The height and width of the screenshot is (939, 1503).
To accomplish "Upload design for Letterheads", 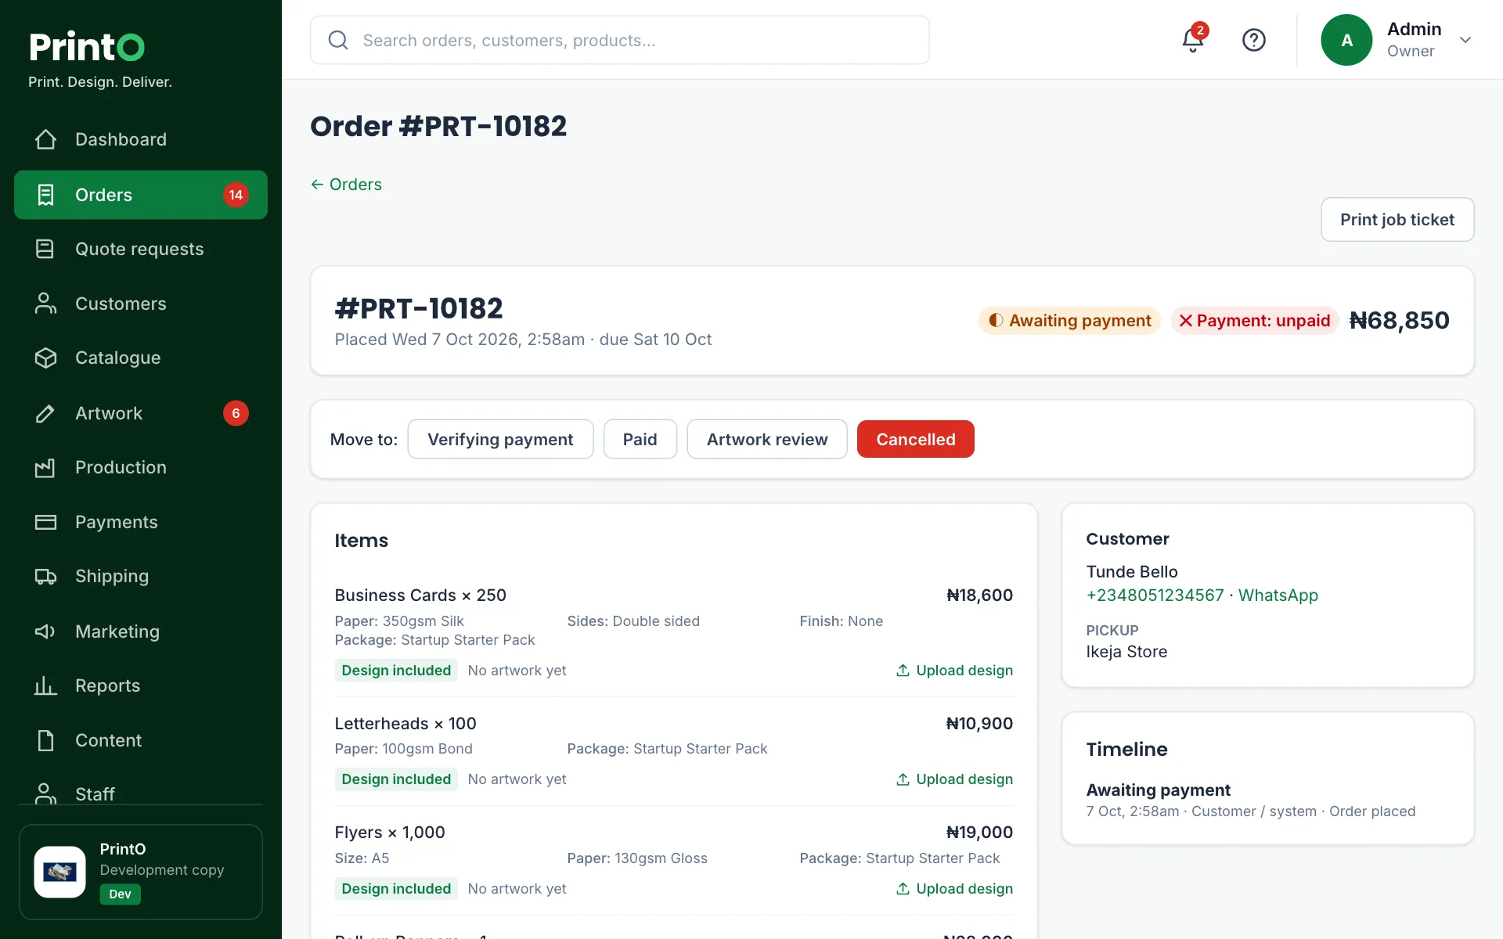I will pos(954,779).
